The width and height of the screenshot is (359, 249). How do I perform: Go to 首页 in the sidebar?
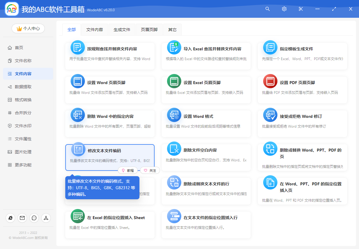coord(19,48)
